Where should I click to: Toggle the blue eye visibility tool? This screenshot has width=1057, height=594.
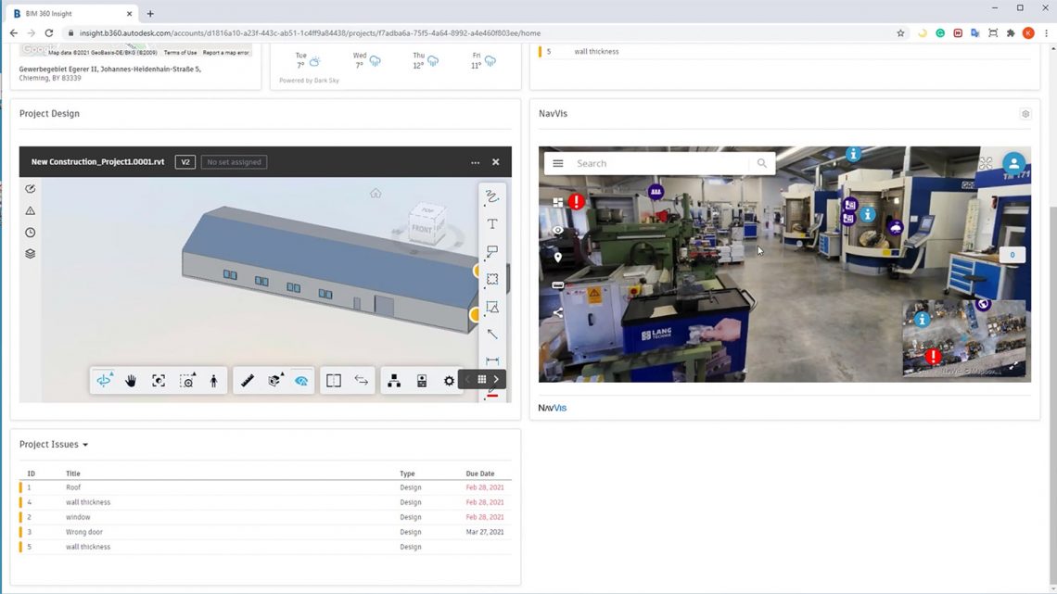coord(300,380)
